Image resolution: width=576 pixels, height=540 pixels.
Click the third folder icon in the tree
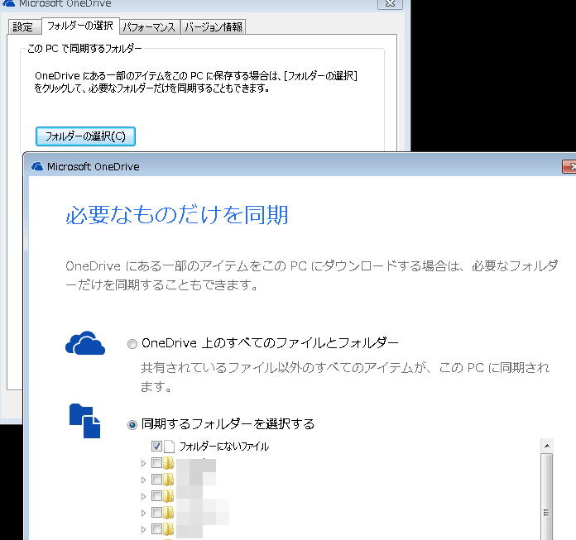click(x=169, y=496)
